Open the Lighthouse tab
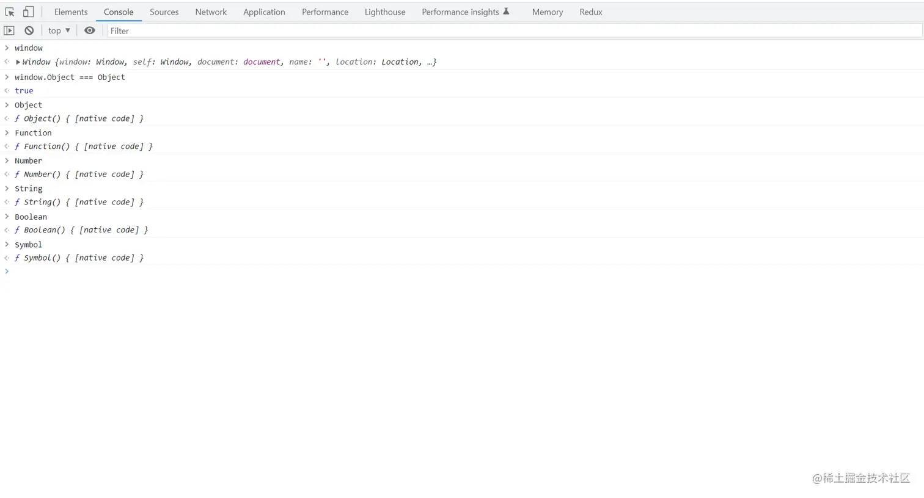Screen dimensions: 924x498 pyautogui.click(x=385, y=12)
